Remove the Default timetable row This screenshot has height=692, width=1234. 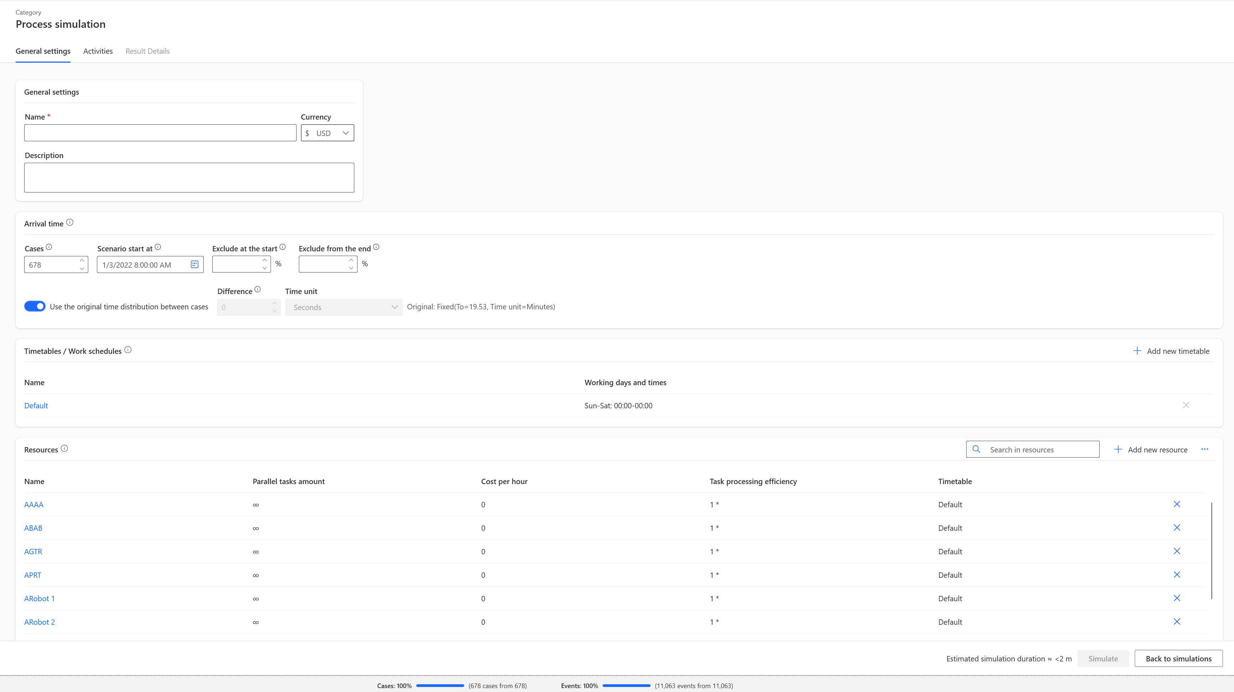pos(1186,405)
